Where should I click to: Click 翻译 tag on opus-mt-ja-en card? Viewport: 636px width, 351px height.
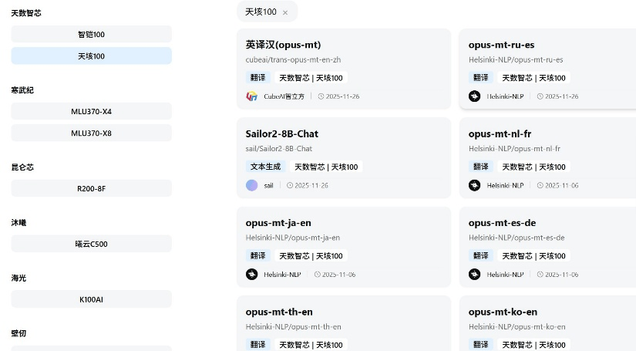[258, 255]
